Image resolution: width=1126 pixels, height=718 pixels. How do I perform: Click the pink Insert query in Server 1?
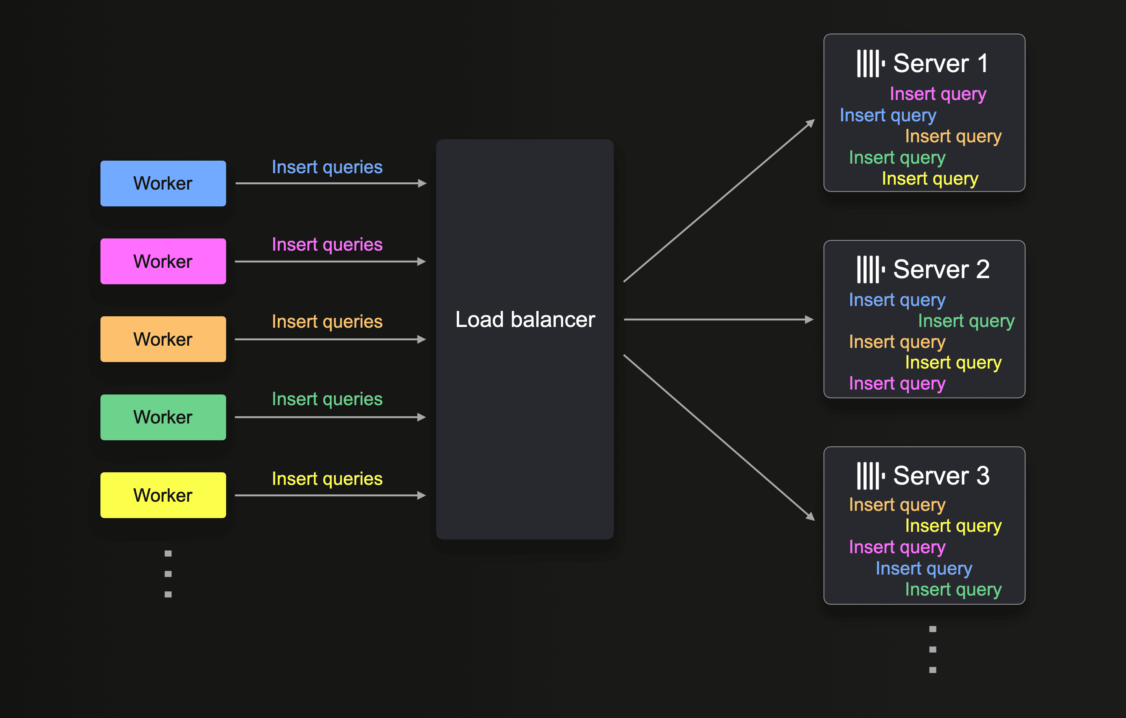pyautogui.click(x=938, y=94)
